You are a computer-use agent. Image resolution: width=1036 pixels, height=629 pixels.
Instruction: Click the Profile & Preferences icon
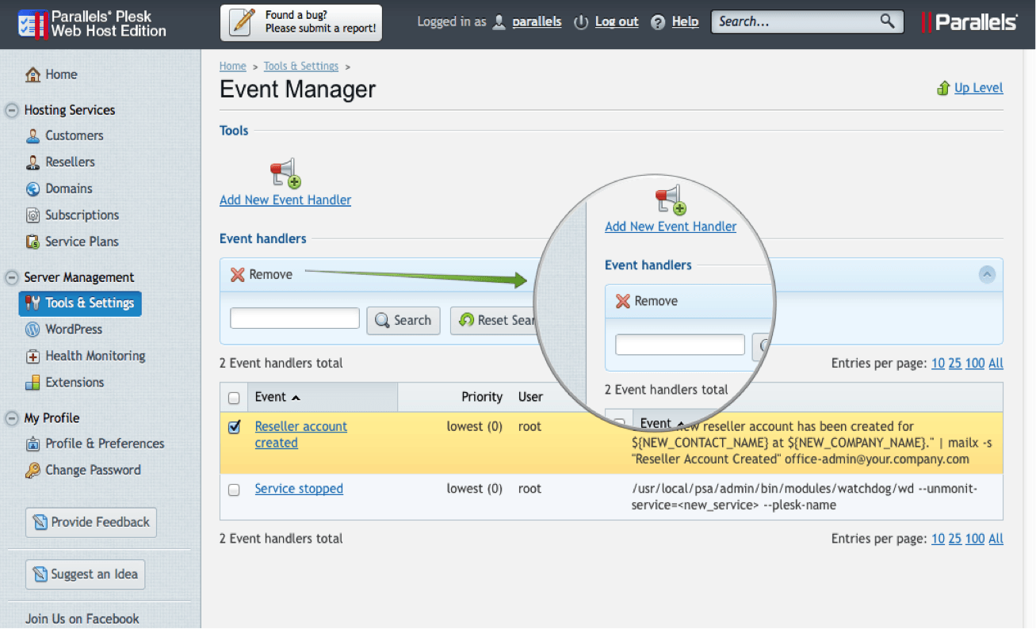tap(32, 444)
